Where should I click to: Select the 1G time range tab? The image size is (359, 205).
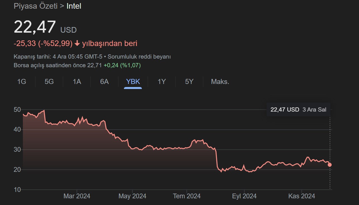click(x=21, y=82)
